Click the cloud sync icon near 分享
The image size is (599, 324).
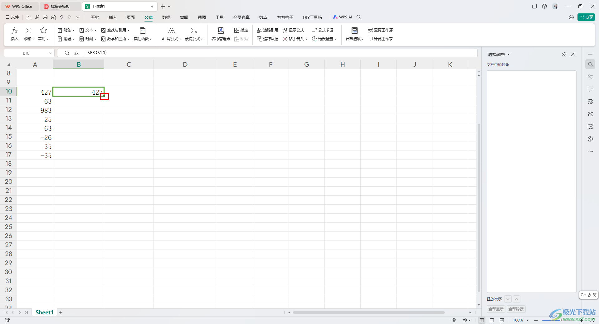point(571,17)
